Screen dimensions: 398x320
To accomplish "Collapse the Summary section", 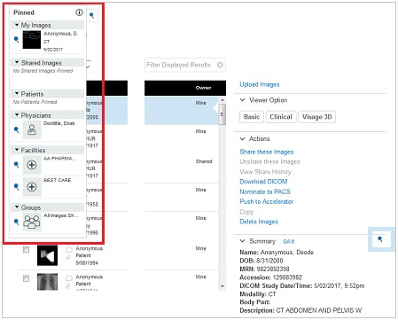I will point(243,241).
